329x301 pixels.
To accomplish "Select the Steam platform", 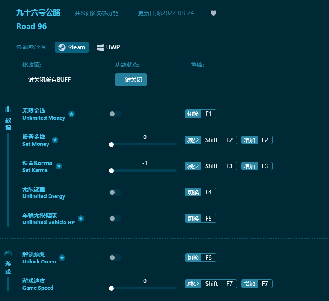I will (x=71, y=47).
